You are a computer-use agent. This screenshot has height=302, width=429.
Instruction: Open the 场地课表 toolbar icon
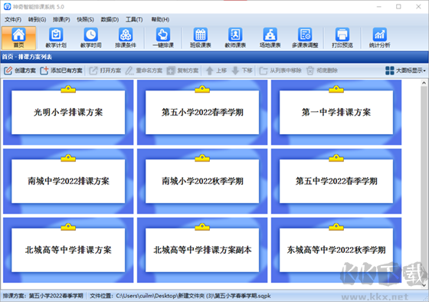[270, 38]
